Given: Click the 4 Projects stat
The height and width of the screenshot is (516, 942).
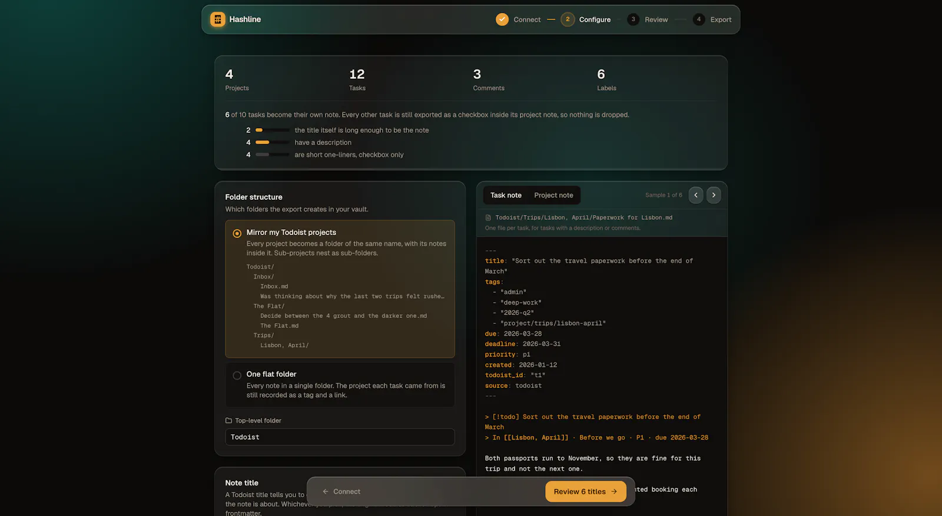Looking at the screenshot, I should point(237,80).
